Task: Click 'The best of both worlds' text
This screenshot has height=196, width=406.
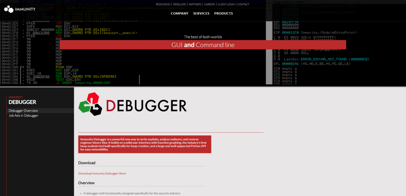Action: (203, 37)
